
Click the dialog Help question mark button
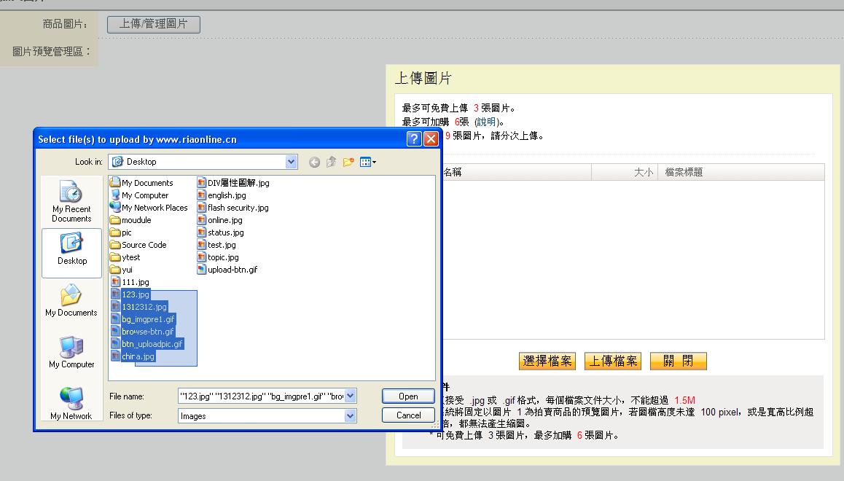click(x=414, y=139)
